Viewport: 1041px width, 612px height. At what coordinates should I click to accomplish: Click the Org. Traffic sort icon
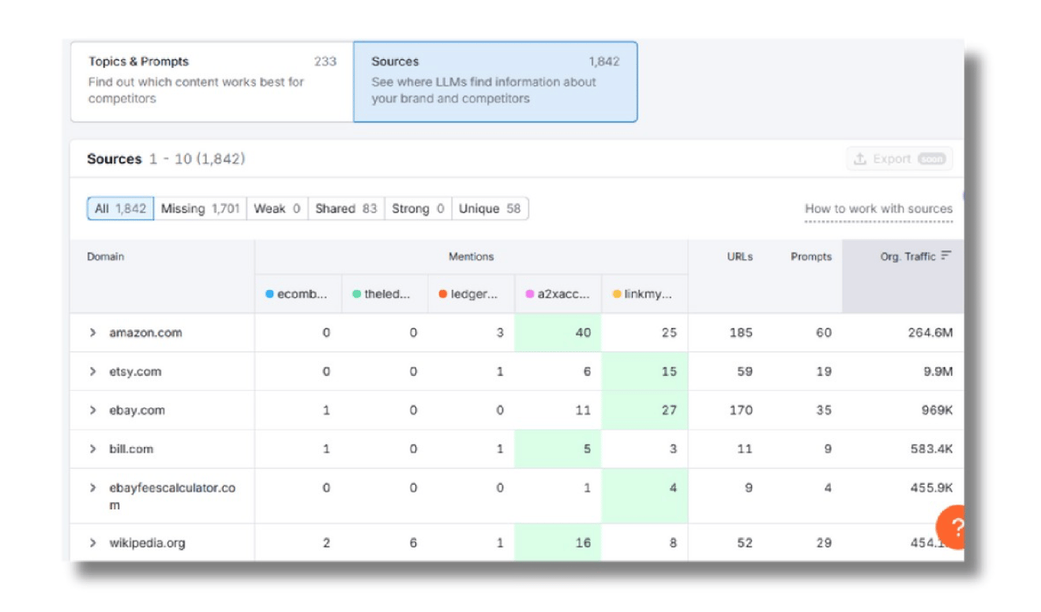tap(946, 255)
